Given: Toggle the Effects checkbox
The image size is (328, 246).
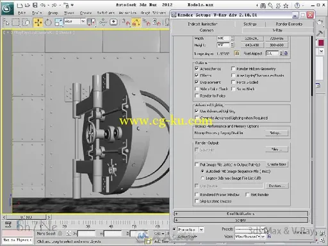Looking at the screenshot, I should pos(197,76).
